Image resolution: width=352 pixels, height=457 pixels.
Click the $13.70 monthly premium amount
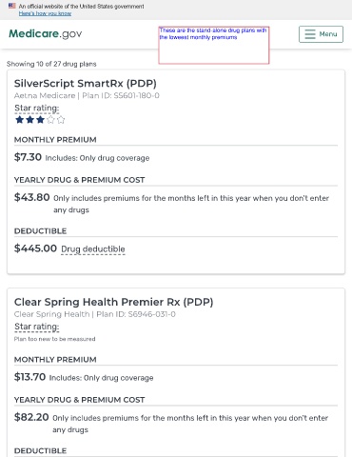(29, 377)
